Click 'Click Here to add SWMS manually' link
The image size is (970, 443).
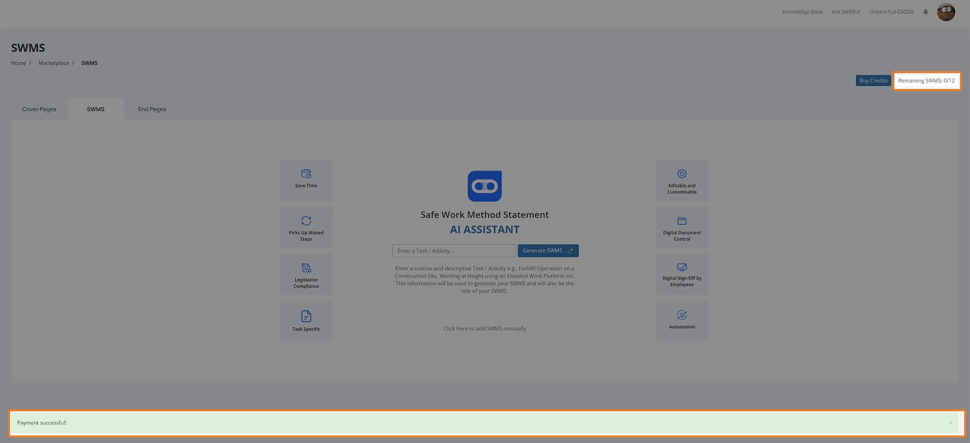click(x=484, y=329)
